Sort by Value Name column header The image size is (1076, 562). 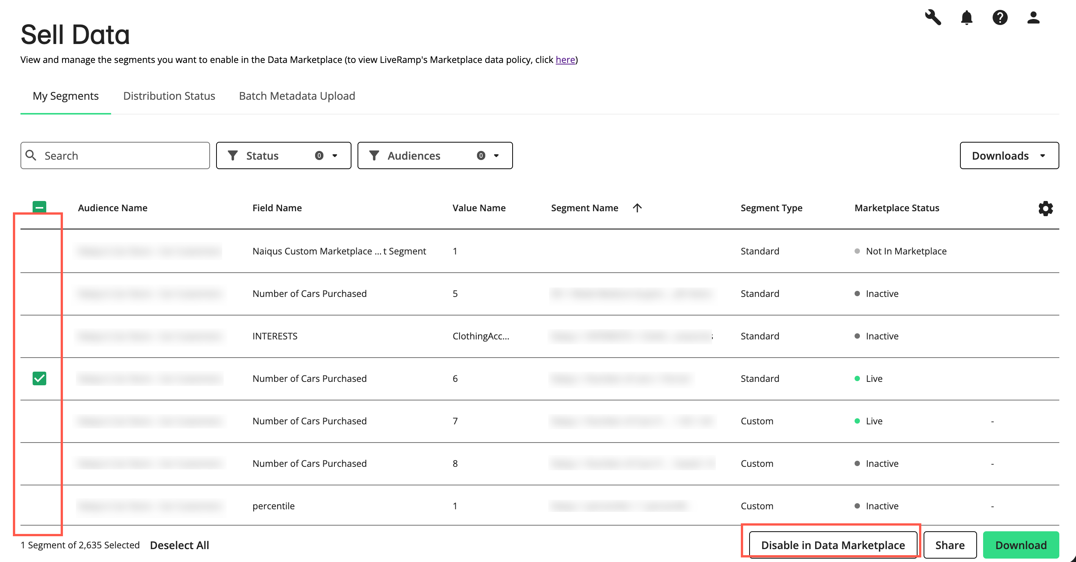point(479,208)
